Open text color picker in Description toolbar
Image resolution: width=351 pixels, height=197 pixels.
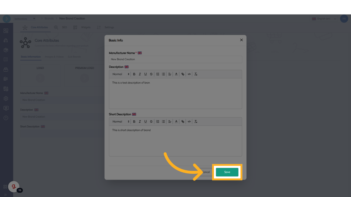pos(176,74)
